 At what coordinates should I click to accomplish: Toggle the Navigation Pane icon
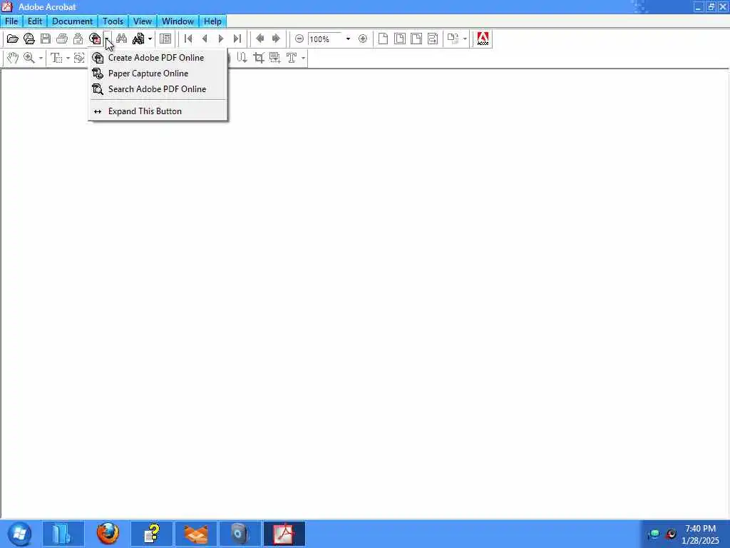coord(165,39)
